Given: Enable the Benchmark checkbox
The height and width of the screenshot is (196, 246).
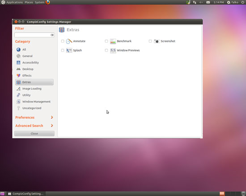Looking at the screenshot, I should coord(106,41).
